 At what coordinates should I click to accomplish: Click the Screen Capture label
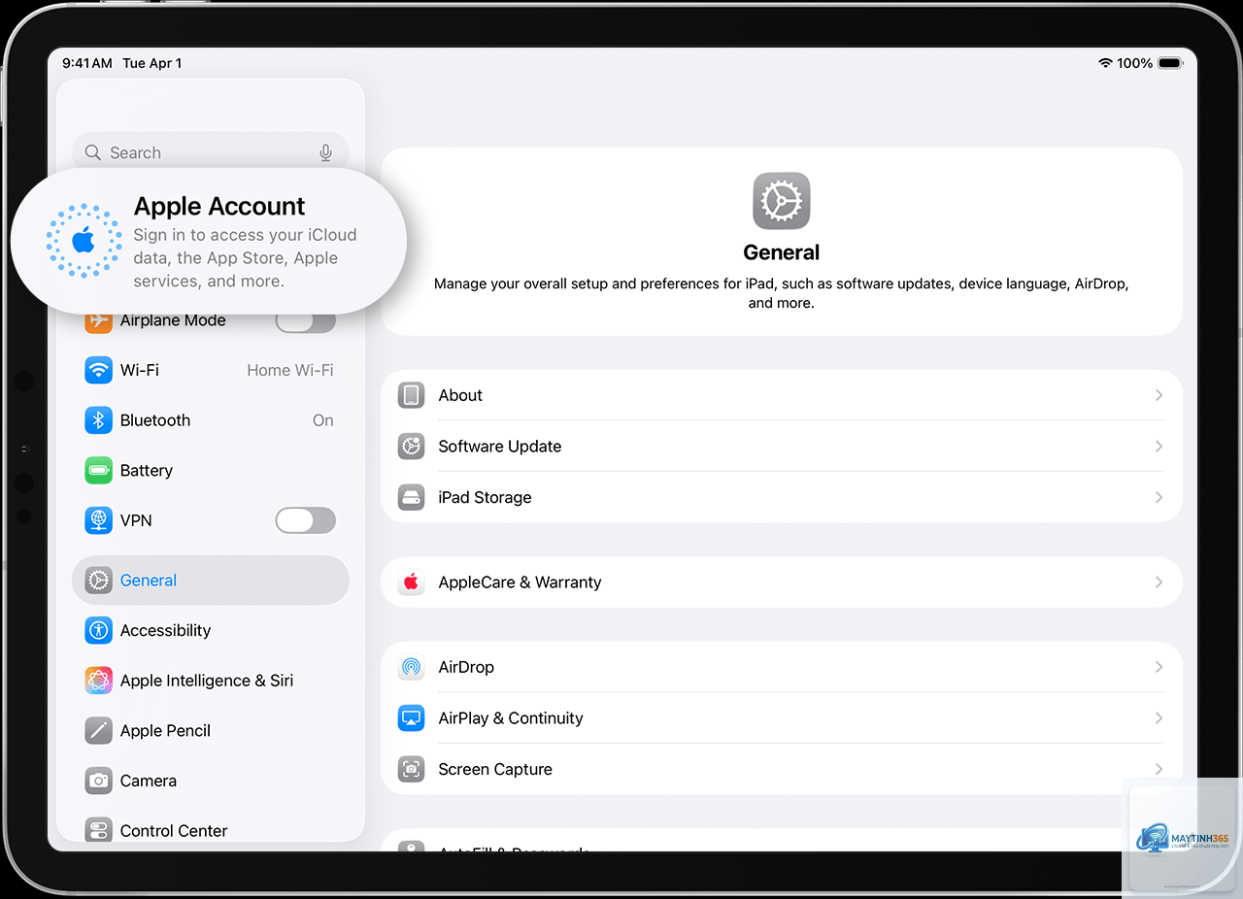point(495,769)
